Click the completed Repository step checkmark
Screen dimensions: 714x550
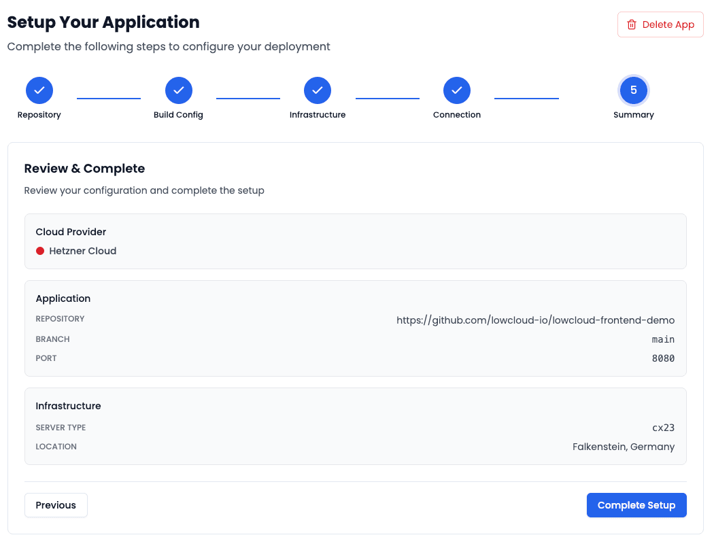tap(39, 90)
